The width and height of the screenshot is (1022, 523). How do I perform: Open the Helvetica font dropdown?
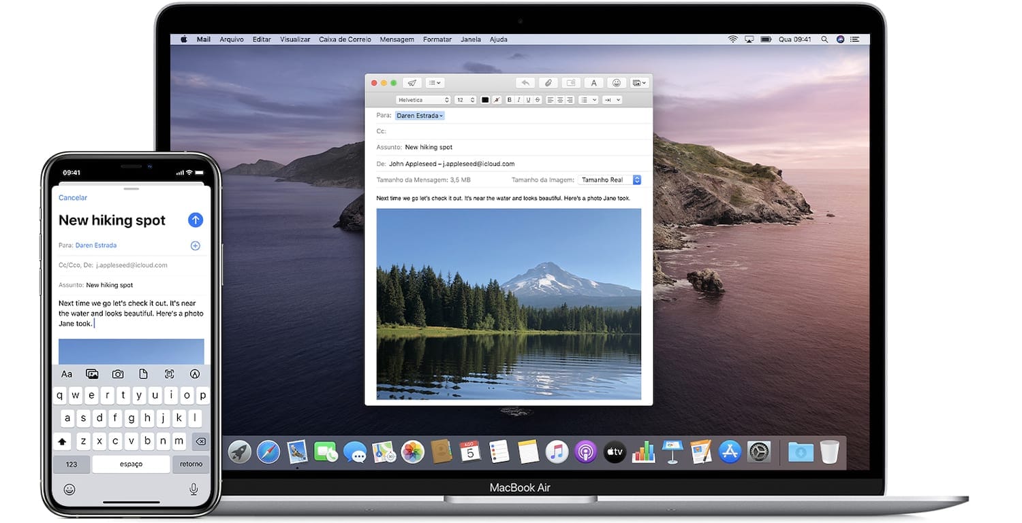pyautogui.click(x=423, y=100)
